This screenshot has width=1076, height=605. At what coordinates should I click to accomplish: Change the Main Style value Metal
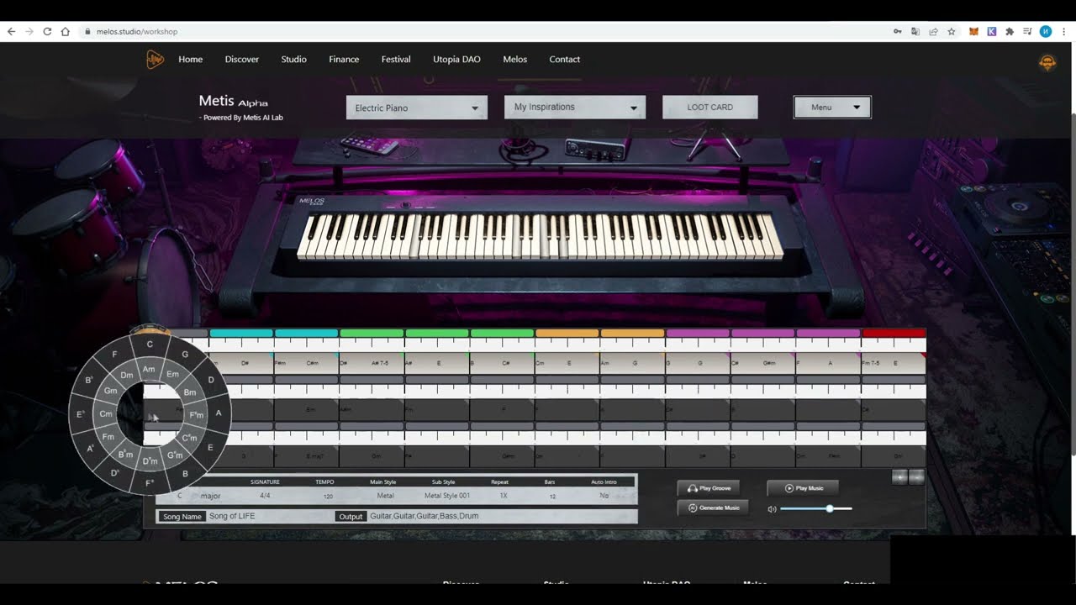coord(385,496)
